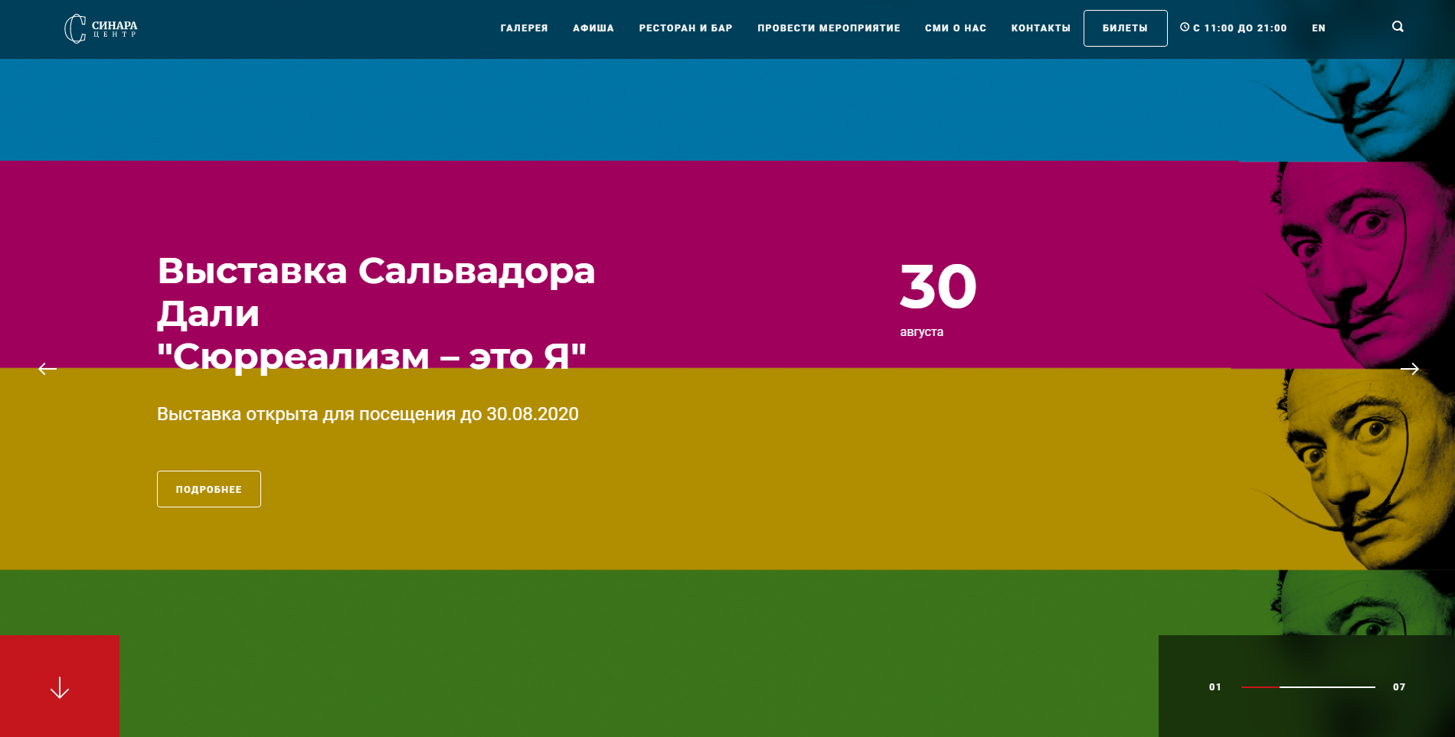
Task: Click the Подробнее button
Action: [209, 489]
